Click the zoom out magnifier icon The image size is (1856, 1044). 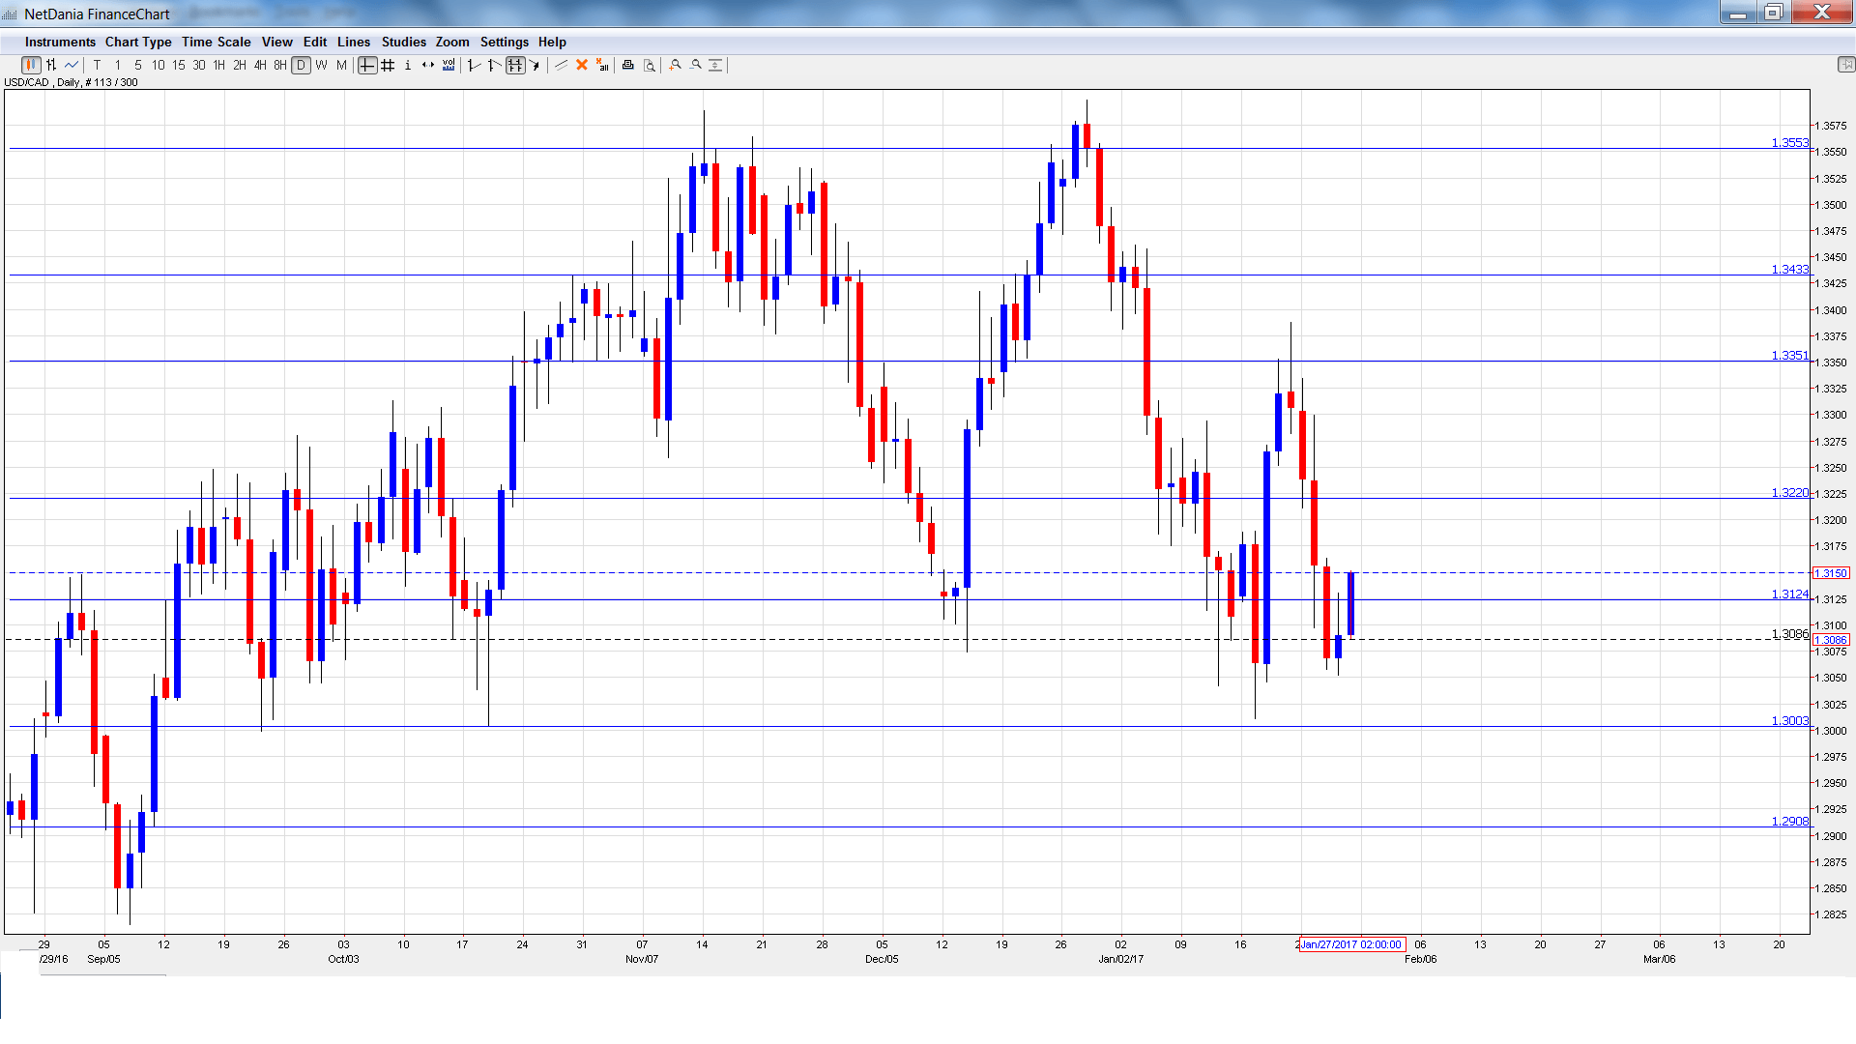[x=696, y=65]
